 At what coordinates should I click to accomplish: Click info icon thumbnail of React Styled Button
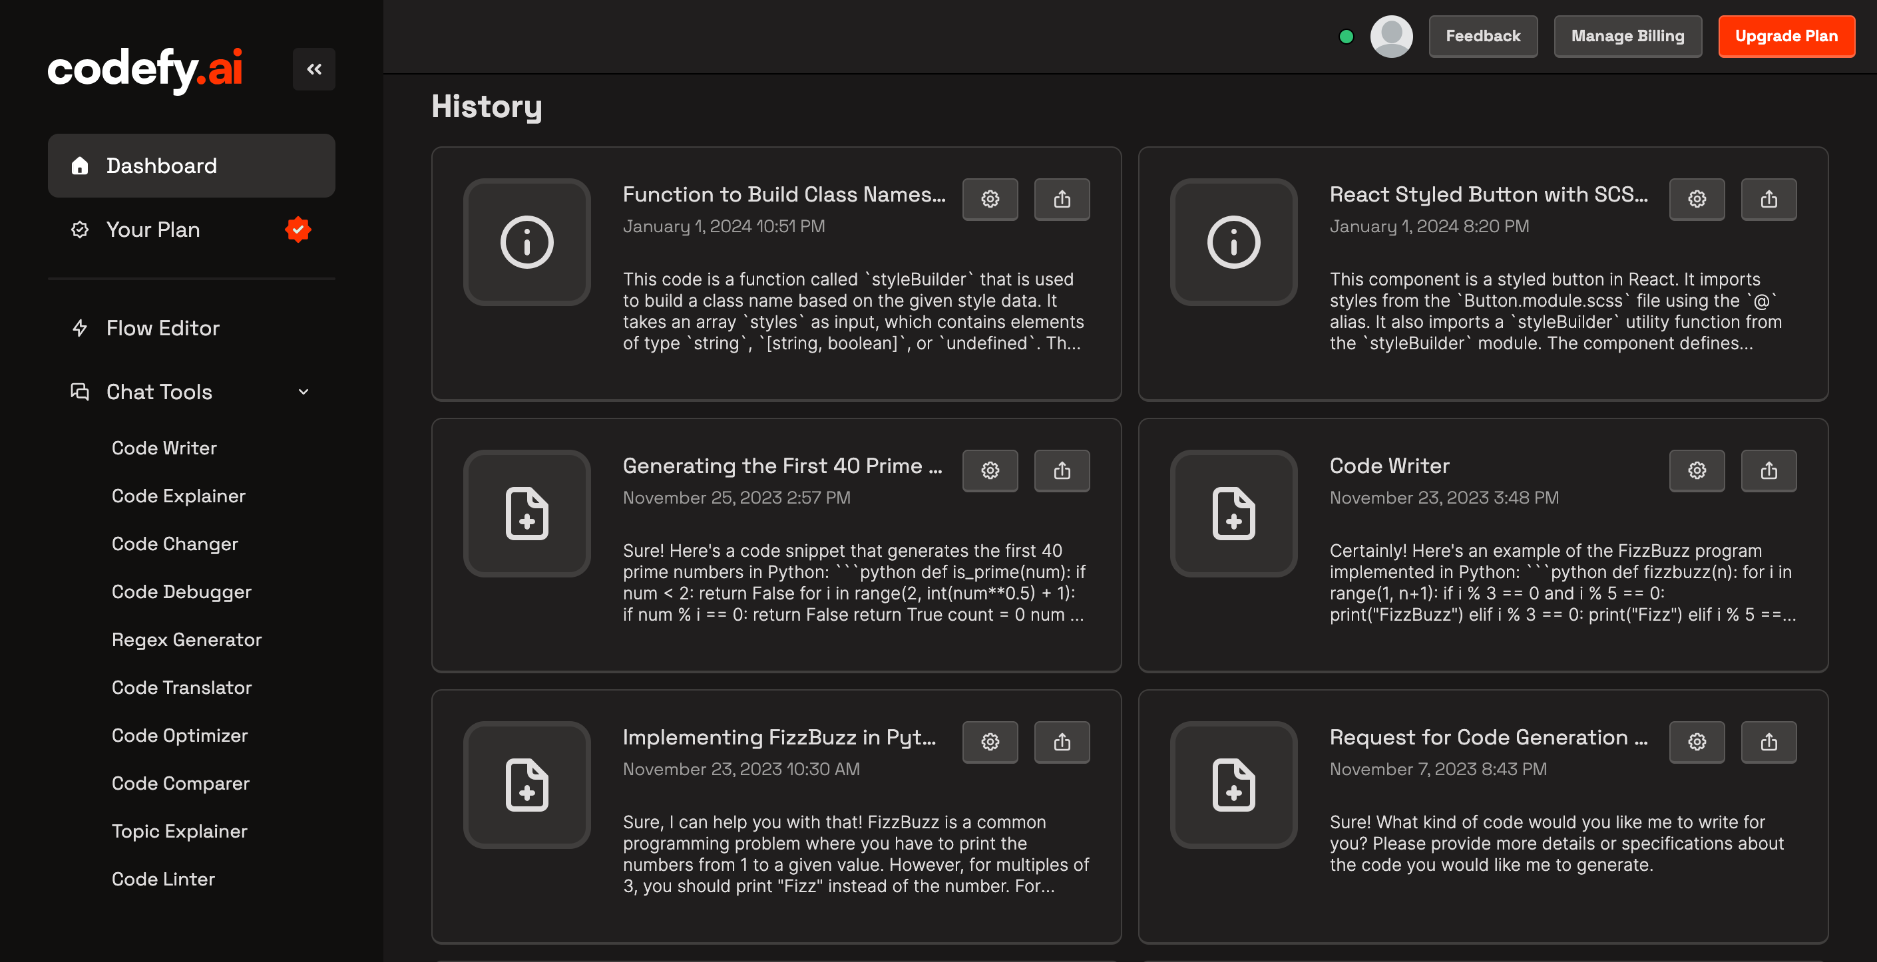click(1233, 241)
